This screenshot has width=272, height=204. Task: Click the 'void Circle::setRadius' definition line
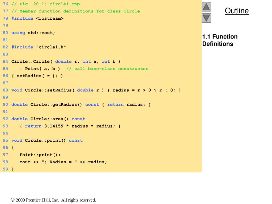[96, 90]
